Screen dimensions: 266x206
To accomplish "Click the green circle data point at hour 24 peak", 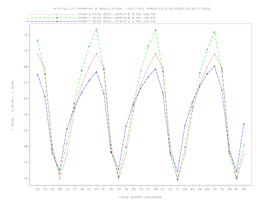I will (x=96, y=29).
